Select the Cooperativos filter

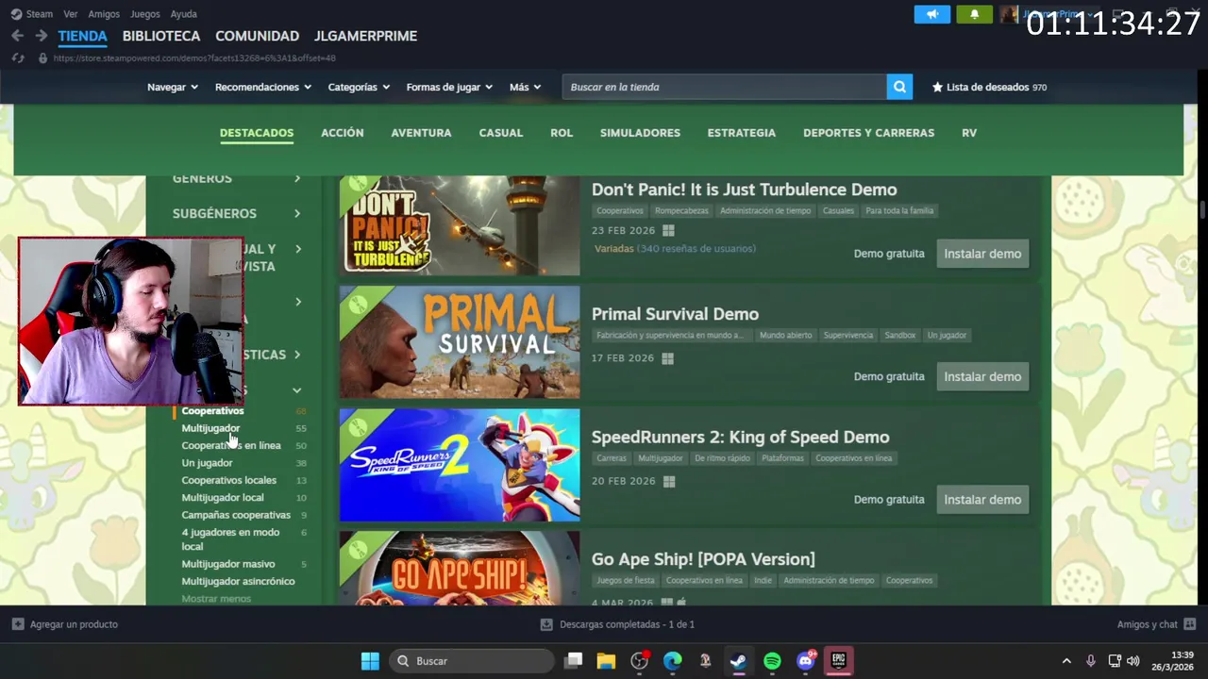(x=212, y=411)
